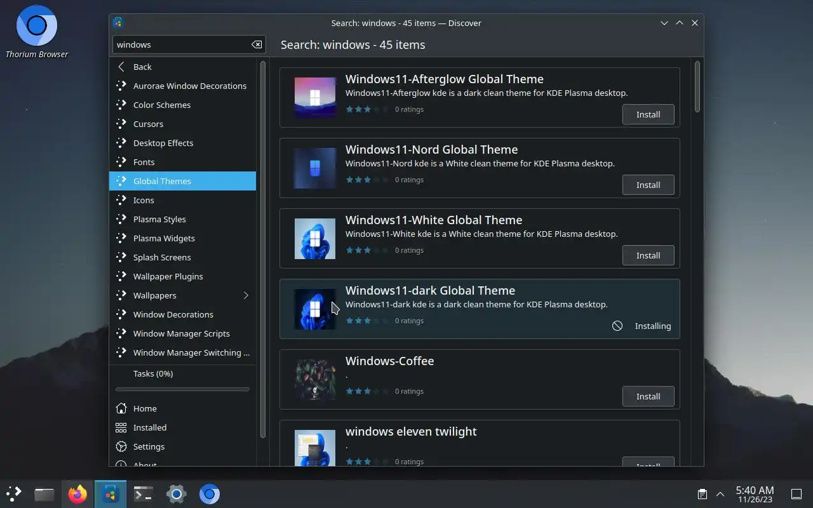The width and height of the screenshot is (813, 508).
Task: Install Windows11-Afterglow Global Theme
Action: pyautogui.click(x=648, y=114)
